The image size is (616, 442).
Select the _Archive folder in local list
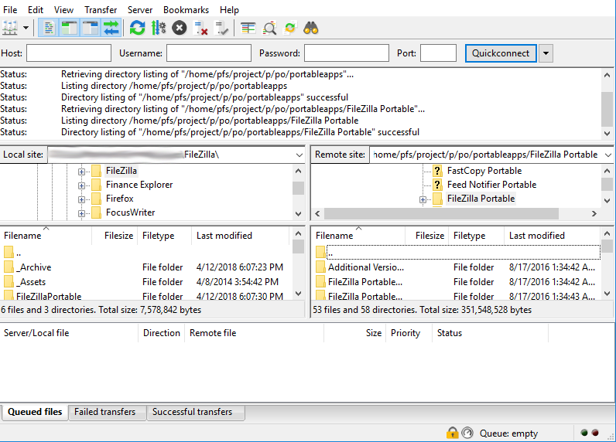click(x=35, y=267)
